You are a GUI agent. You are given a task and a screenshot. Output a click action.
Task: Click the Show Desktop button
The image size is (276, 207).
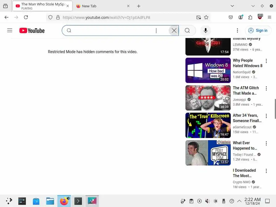click(x=267, y=201)
